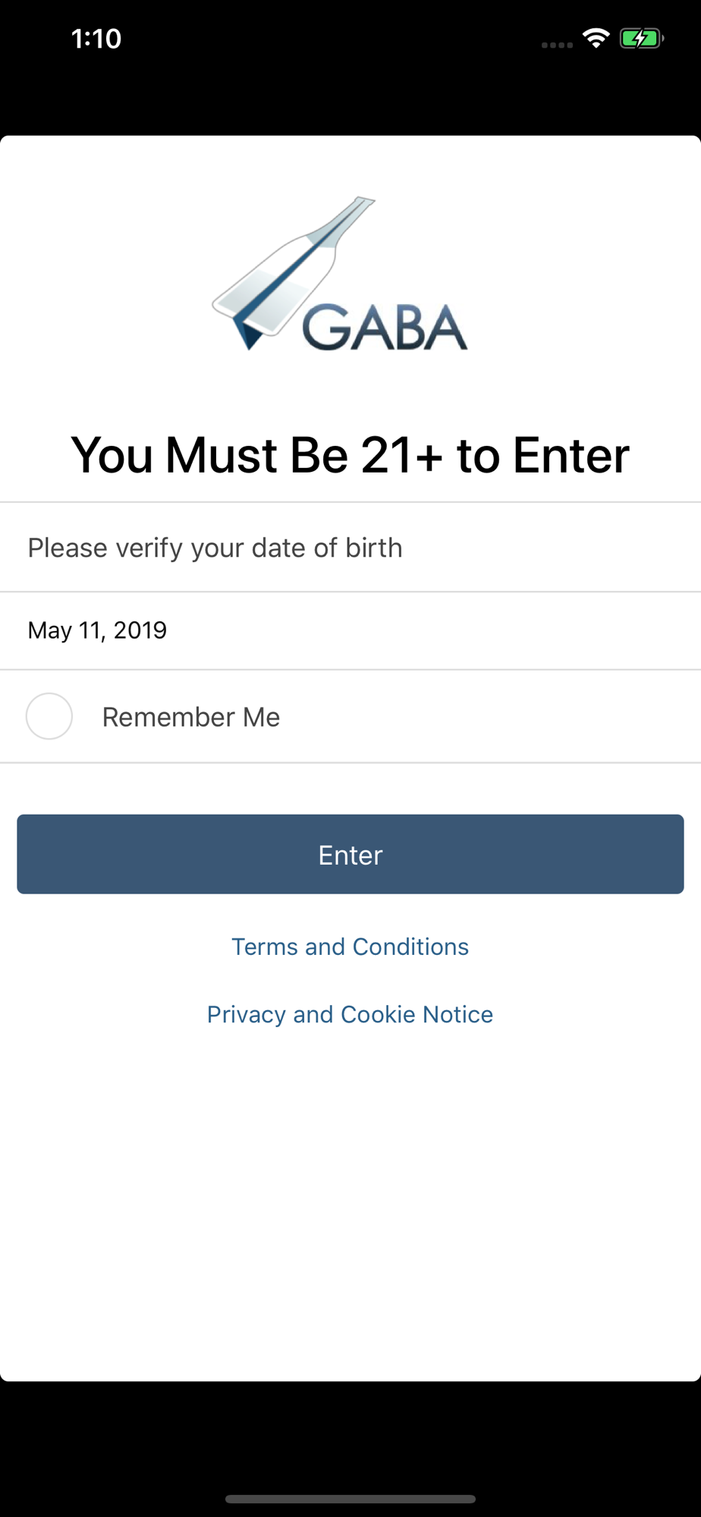701x1517 pixels.
Task: Click the dark blue tip of the logo
Action: [x=246, y=334]
